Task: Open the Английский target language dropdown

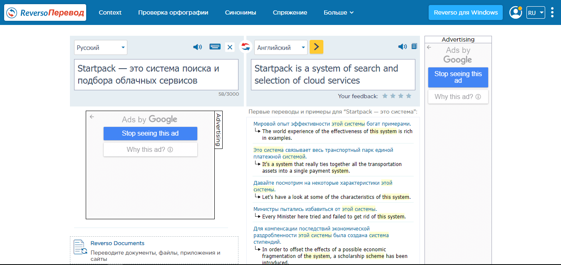Action: click(x=281, y=47)
